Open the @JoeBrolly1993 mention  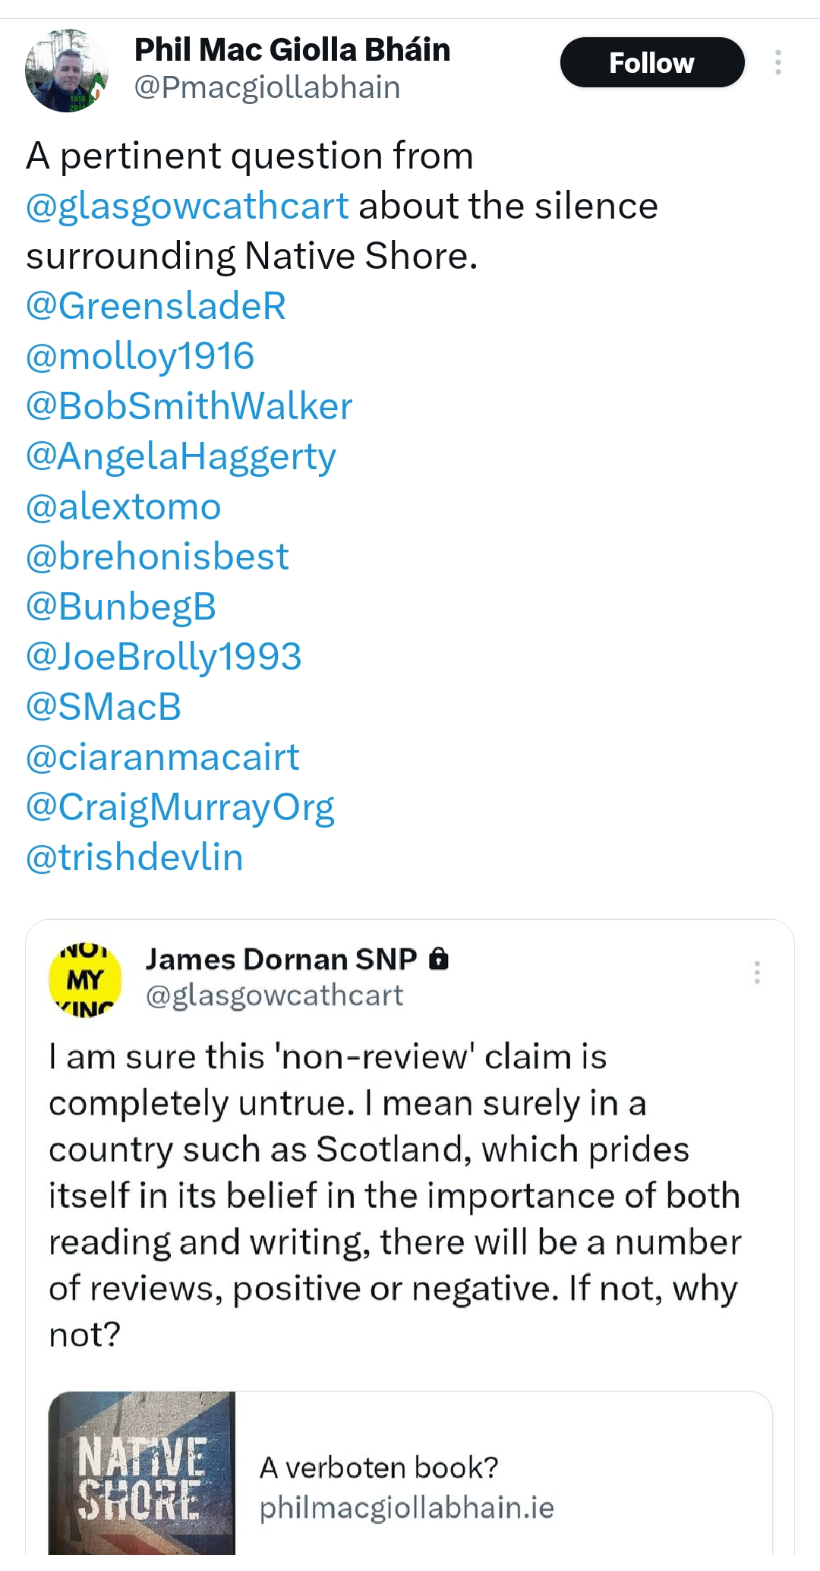coord(164,657)
